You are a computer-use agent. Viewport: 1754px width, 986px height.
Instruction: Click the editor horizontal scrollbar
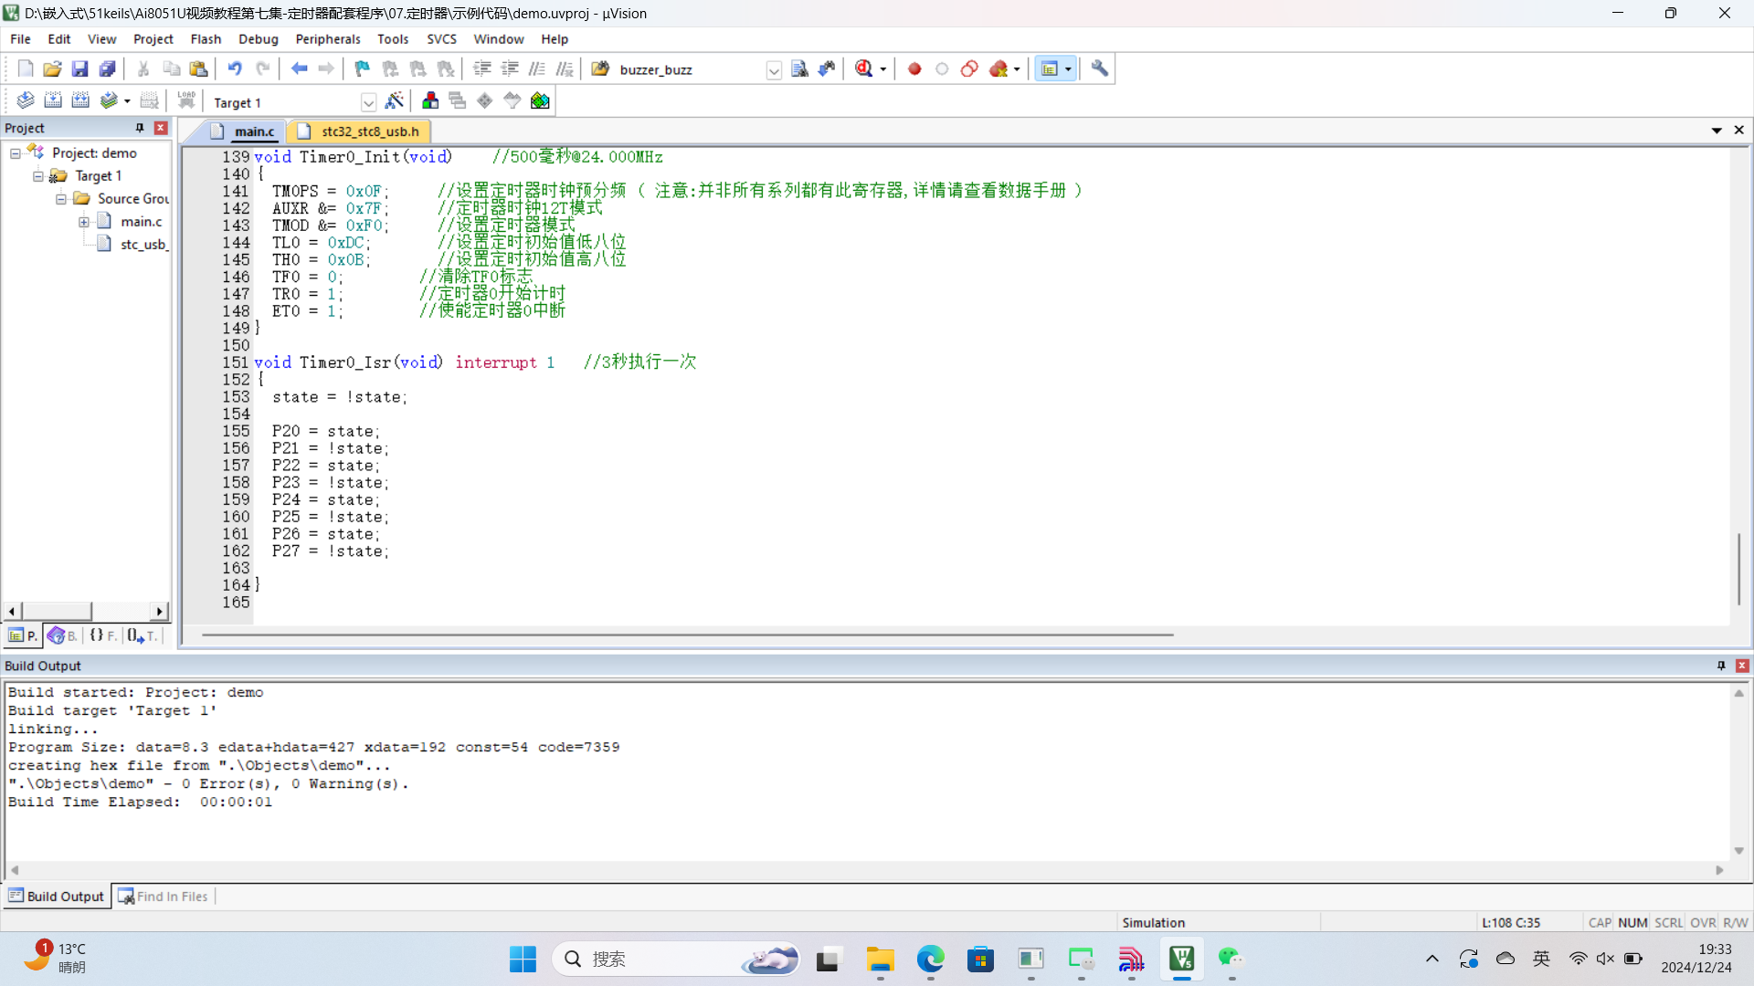[x=687, y=635]
